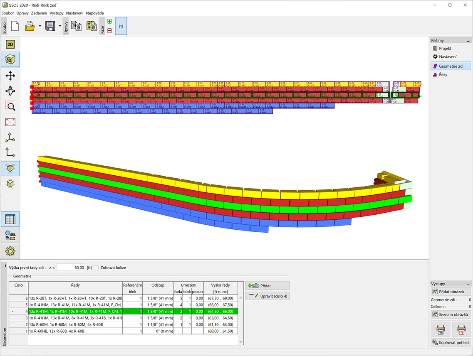This screenshot has height=356, width=473.
Task: Fit the view to extents
Action: point(10,122)
